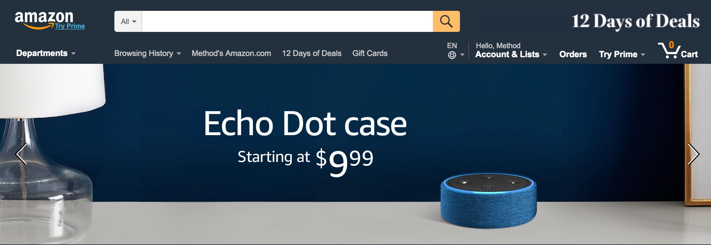Expand the Browsing History dropdown
This screenshot has height=245, width=711.
[x=147, y=53]
